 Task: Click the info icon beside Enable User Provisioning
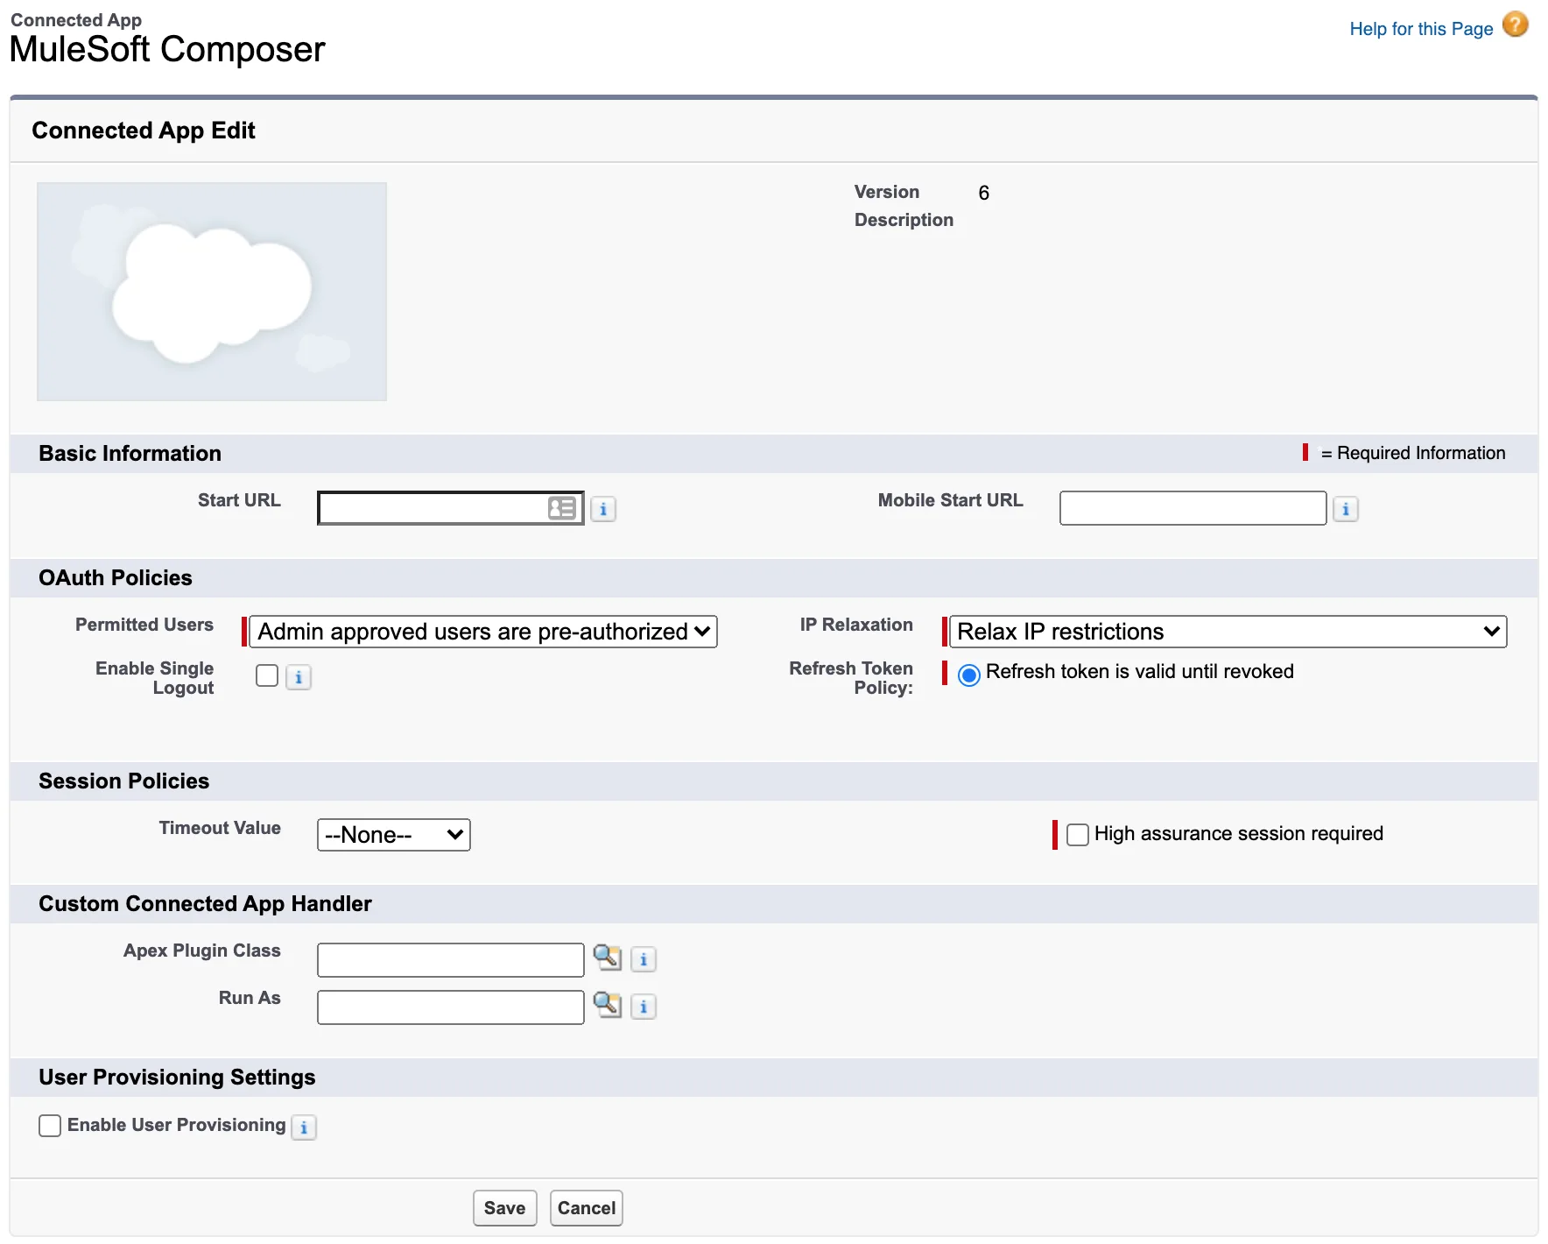tap(304, 1127)
